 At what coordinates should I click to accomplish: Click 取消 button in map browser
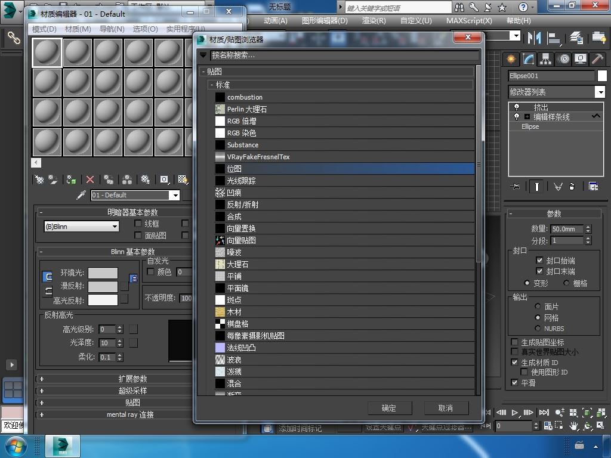click(446, 408)
